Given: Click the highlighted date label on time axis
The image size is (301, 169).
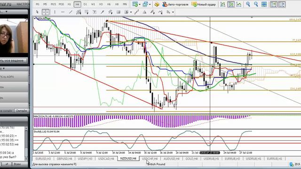Looking at the screenshot, I should pos(210,153).
